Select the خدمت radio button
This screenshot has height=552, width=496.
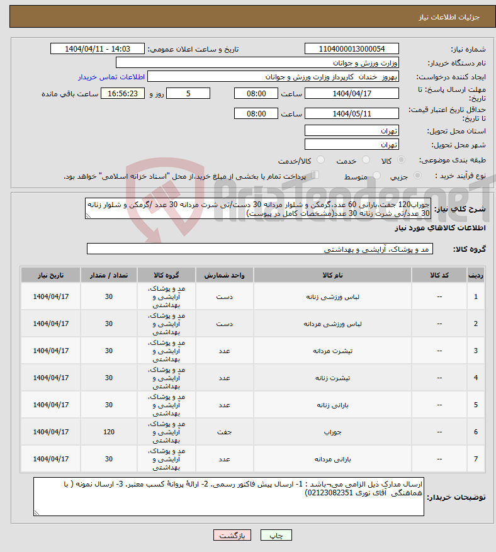(366, 160)
